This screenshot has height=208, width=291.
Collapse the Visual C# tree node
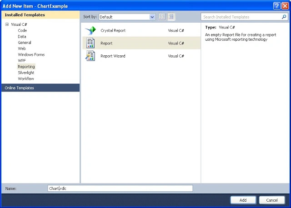coord(7,24)
